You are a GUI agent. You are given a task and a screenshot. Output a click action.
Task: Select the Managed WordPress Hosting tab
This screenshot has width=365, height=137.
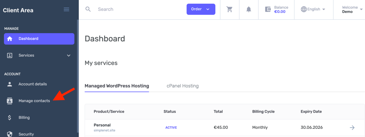[117, 86]
